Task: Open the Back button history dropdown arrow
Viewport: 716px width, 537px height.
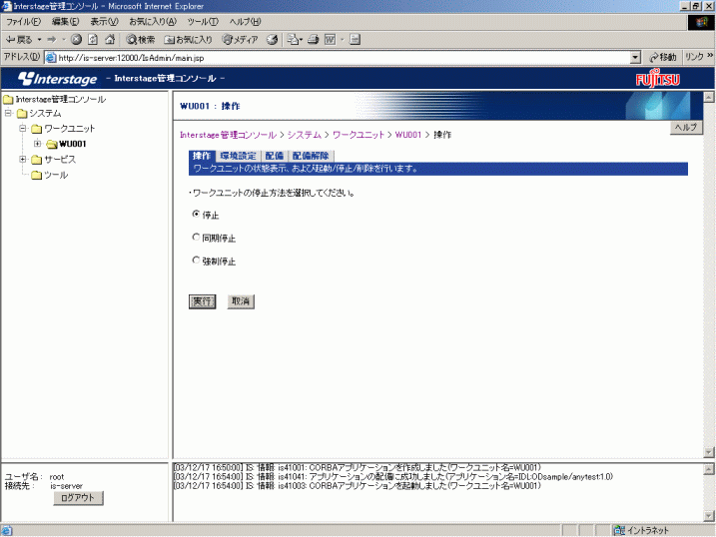Action: click(39, 40)
